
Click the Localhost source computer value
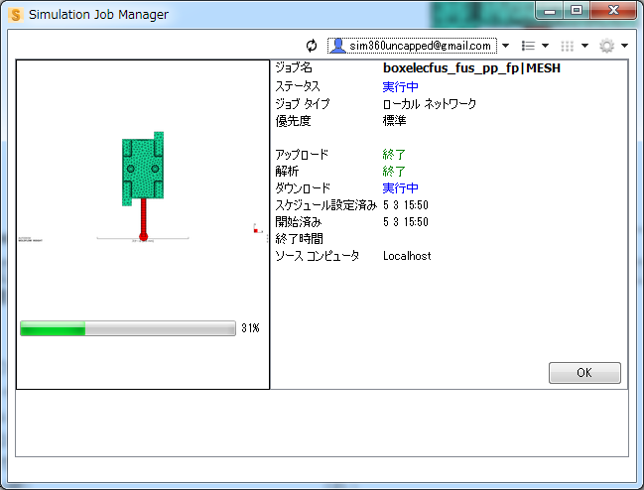407,256
